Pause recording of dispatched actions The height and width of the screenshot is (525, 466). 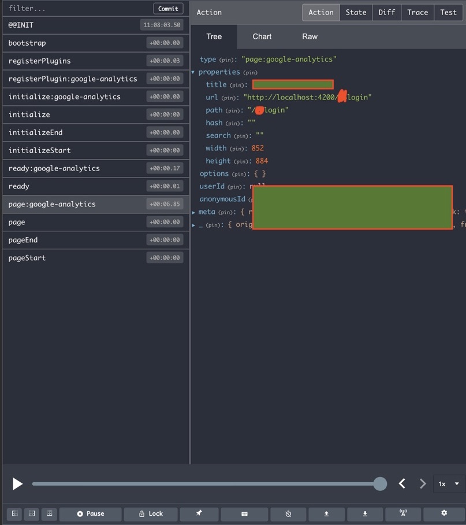(x=90, y=513)
